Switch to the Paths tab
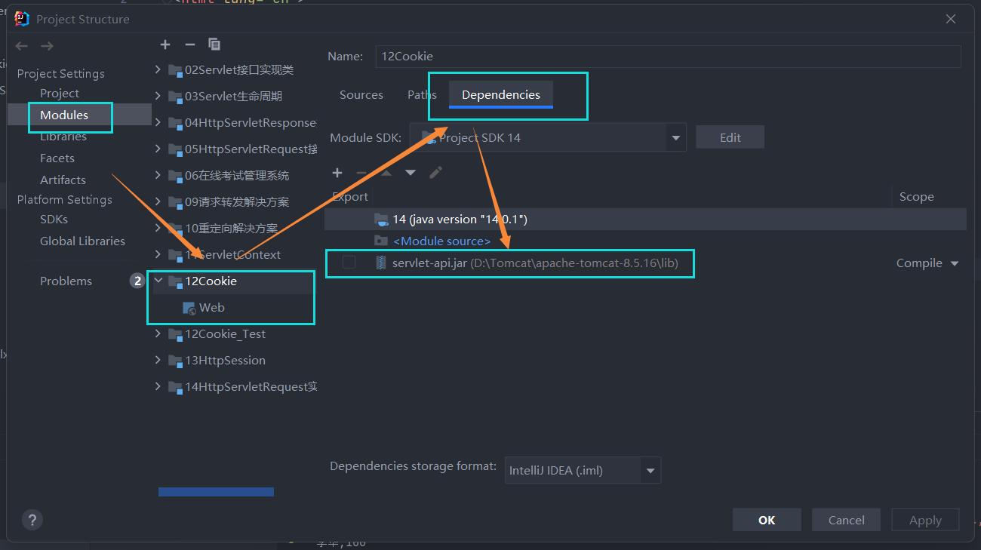Image resolution: width=981 pixels, height=550 pixels. click(421, 94)
